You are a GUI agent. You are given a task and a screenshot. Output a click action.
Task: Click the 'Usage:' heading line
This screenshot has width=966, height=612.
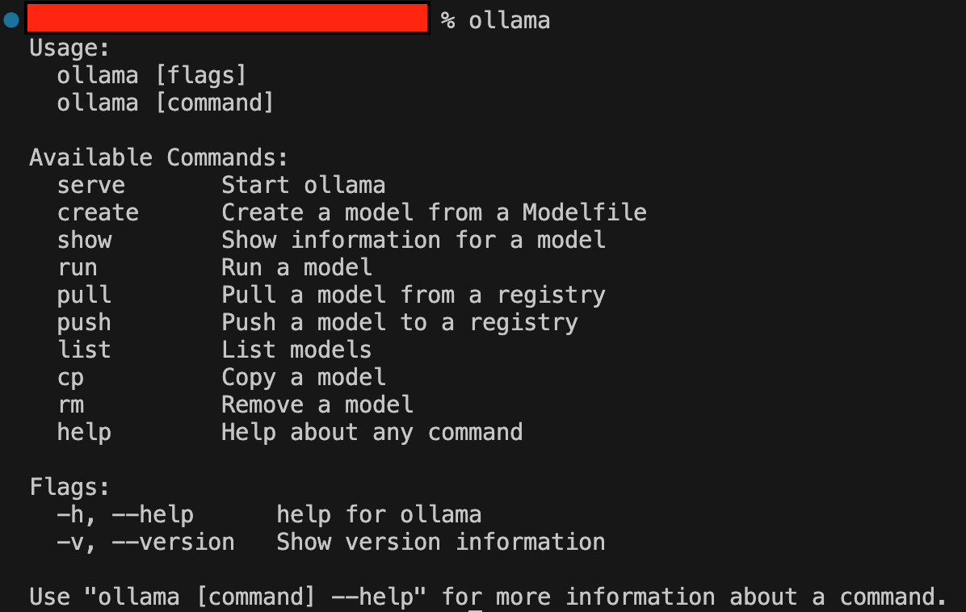[69, 48]
